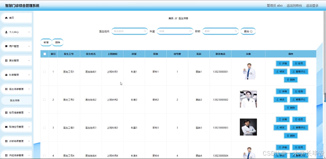Check the checkbox for row 医生工号4

(x=44, y=156)
